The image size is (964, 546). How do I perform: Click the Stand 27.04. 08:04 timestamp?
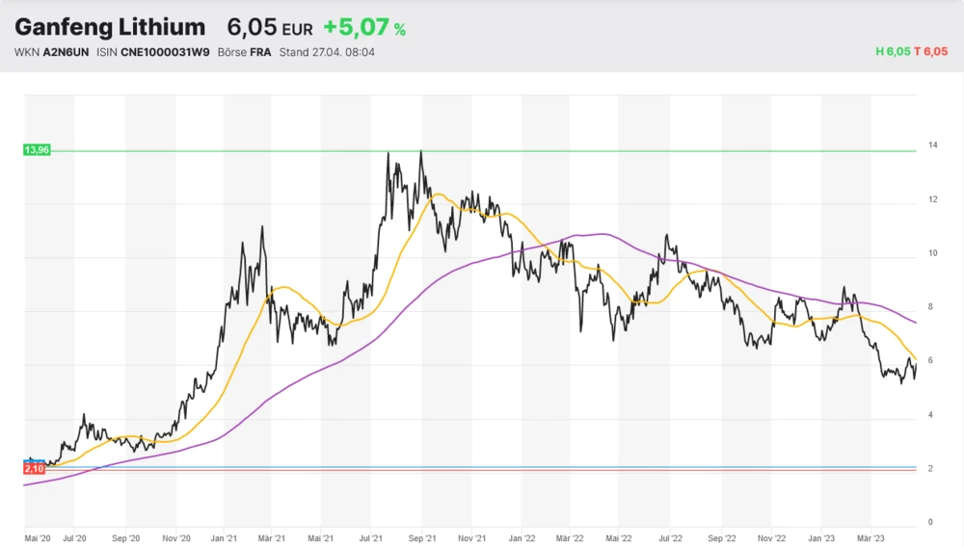[x=327, y=52]
